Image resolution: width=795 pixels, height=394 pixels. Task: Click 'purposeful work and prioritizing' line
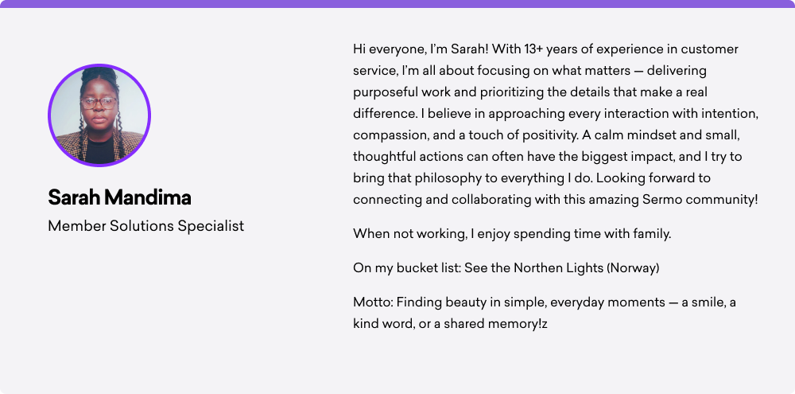tap(529, 92)
